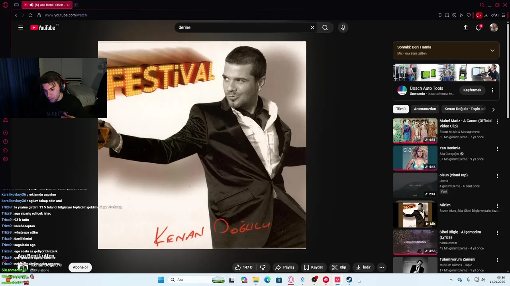The image size is (510, 286).
Task: Expand the Sonraki: Beni Hatırla mix panel
Action: pos(492,50)
